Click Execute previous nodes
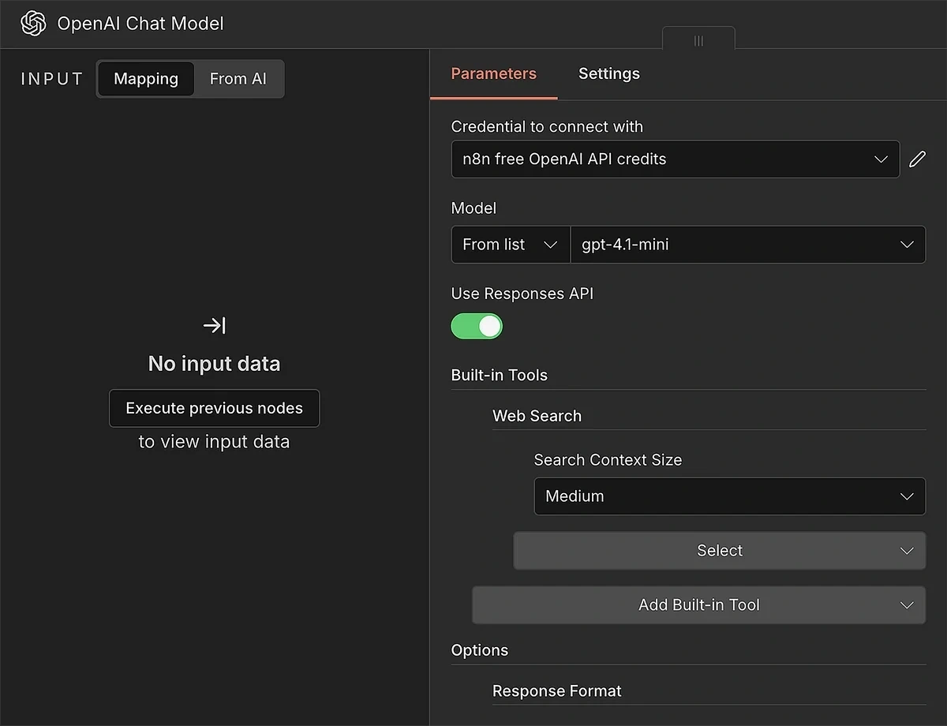Screen dimensions: 947x726 pyautogui.click(x=214, y=408)
